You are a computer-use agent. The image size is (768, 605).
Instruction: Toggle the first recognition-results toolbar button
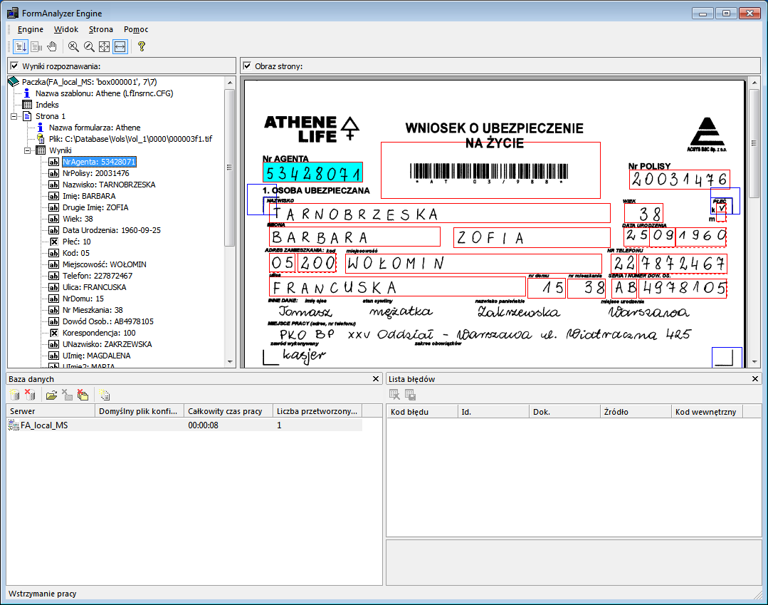click(20, 46)
